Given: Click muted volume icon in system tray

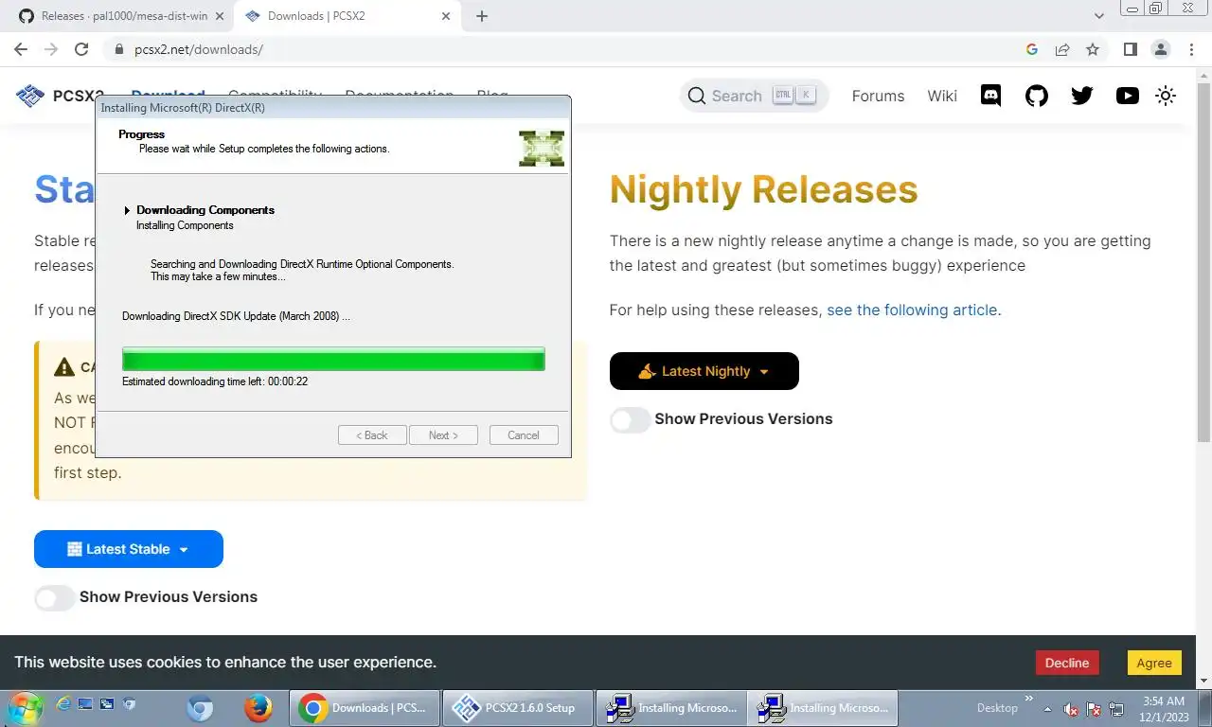Looking at the screenshot, I should pyautogui.click(x=1071, y=709).
